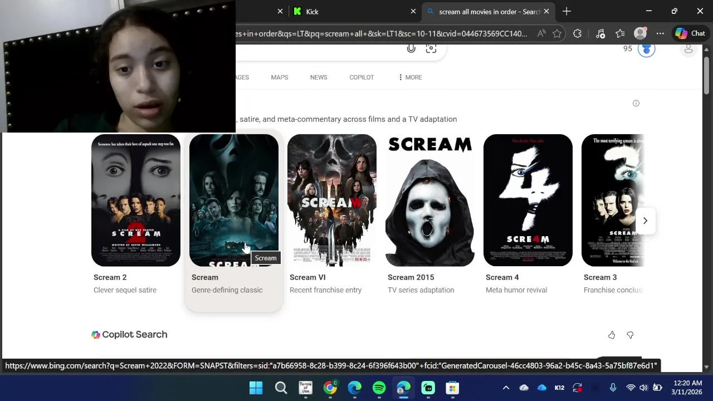Image resolution: width=713 pixels, height=401 pixels.
Task: Click 'Genre-defining classic' caption
Action: (x=227, y=290)
